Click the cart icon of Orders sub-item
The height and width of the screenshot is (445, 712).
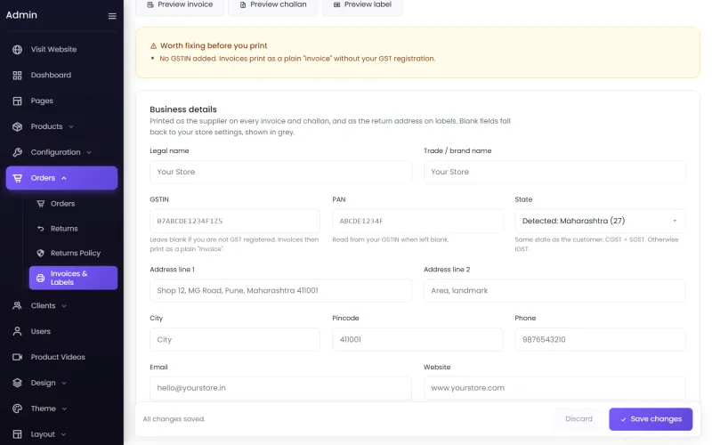point(40,204)
